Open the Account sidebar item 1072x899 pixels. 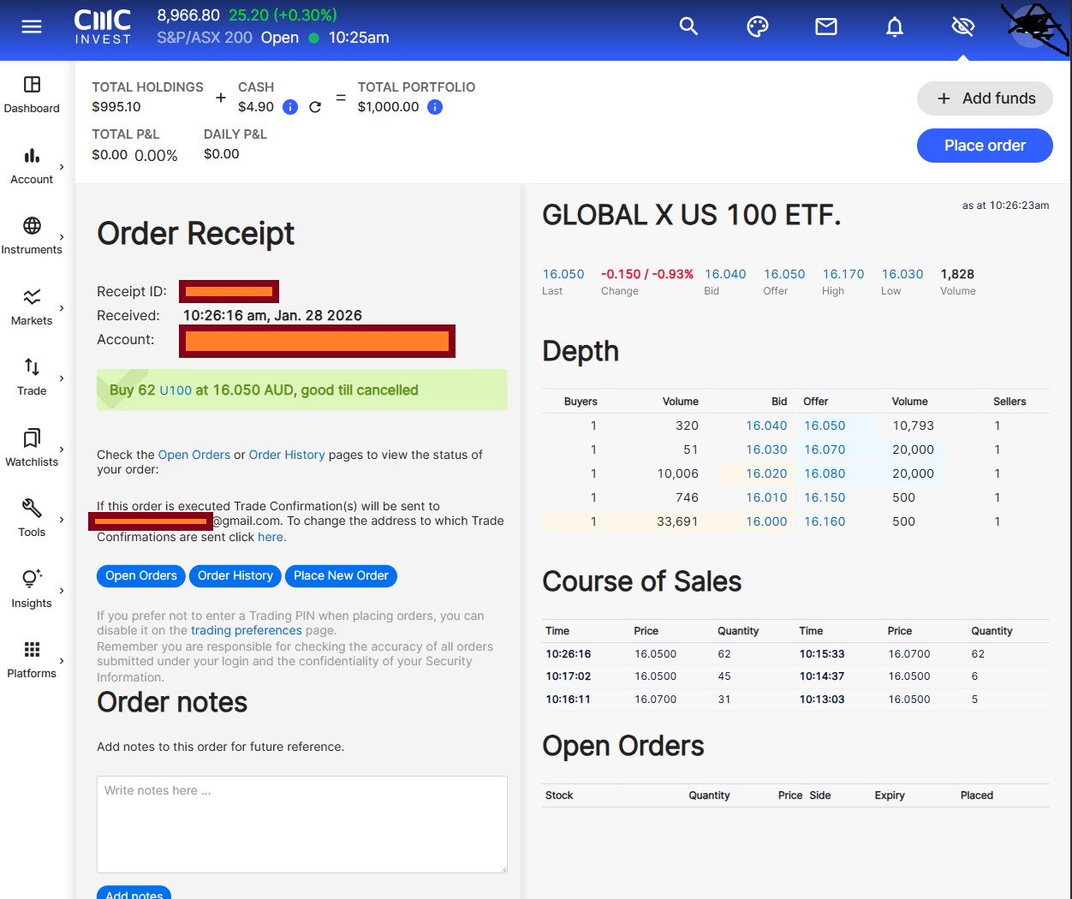click(x=32, y=166)
